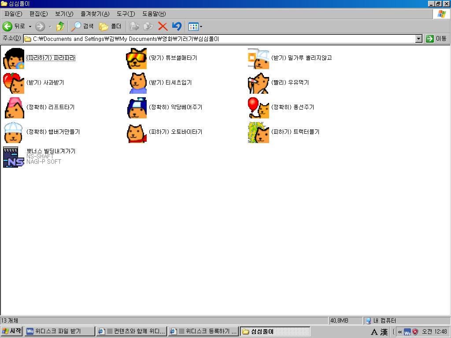Image resolution: width=451 pixels, height=338 pixels.
Task: Select the NS-SHAFT 빌딩내려가기 icon
Action: tap(14, 157)
